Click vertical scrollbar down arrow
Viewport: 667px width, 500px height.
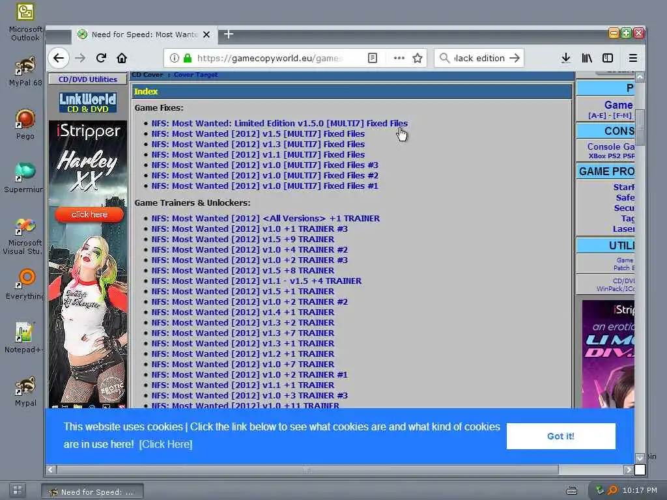(x=640, y=458)
